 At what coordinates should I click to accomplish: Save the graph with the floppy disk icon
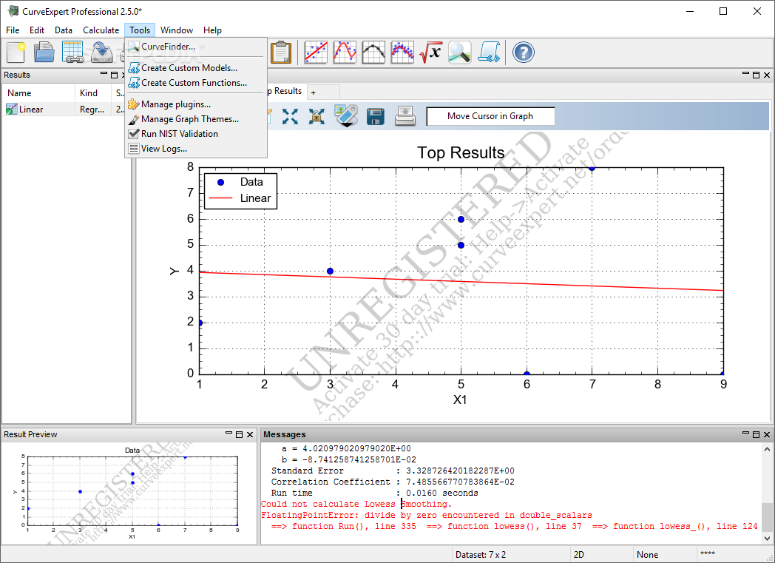[376, 117]
